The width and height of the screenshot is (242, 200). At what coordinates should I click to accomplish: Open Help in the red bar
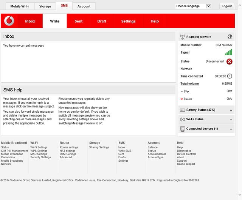[155, 21]
